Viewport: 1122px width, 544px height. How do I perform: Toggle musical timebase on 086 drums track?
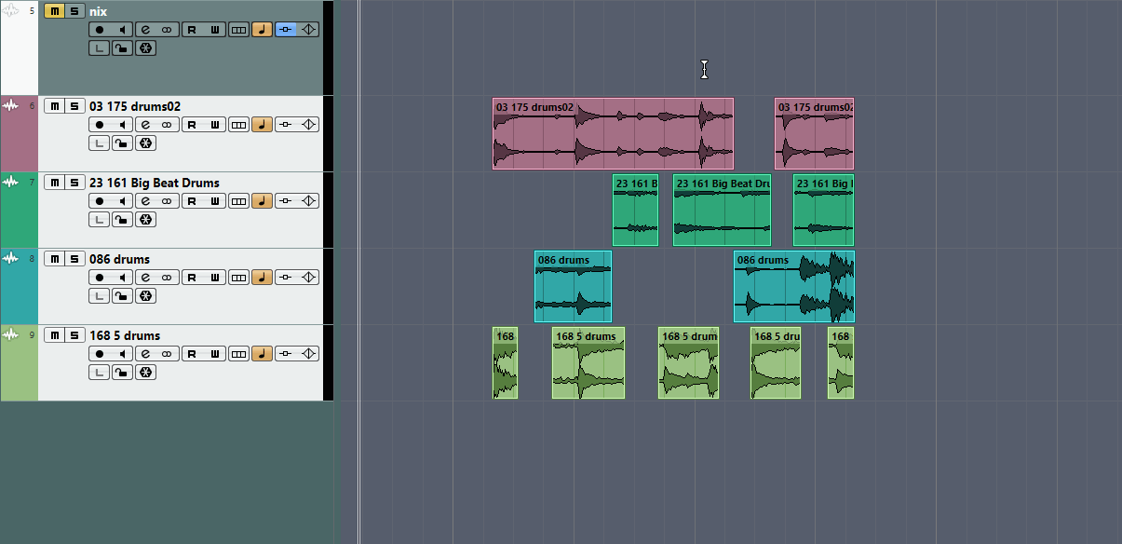262,277
